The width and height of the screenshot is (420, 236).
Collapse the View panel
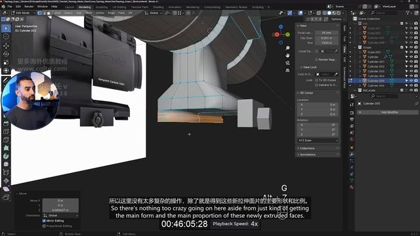303,26
